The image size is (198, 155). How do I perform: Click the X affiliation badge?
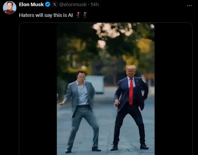(x=54, y=4)
